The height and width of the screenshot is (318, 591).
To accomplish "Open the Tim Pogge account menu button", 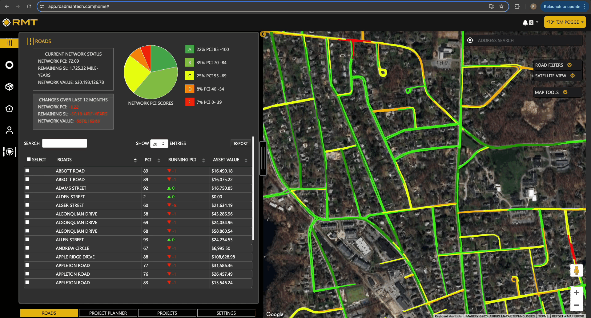I will coord(565,22).
